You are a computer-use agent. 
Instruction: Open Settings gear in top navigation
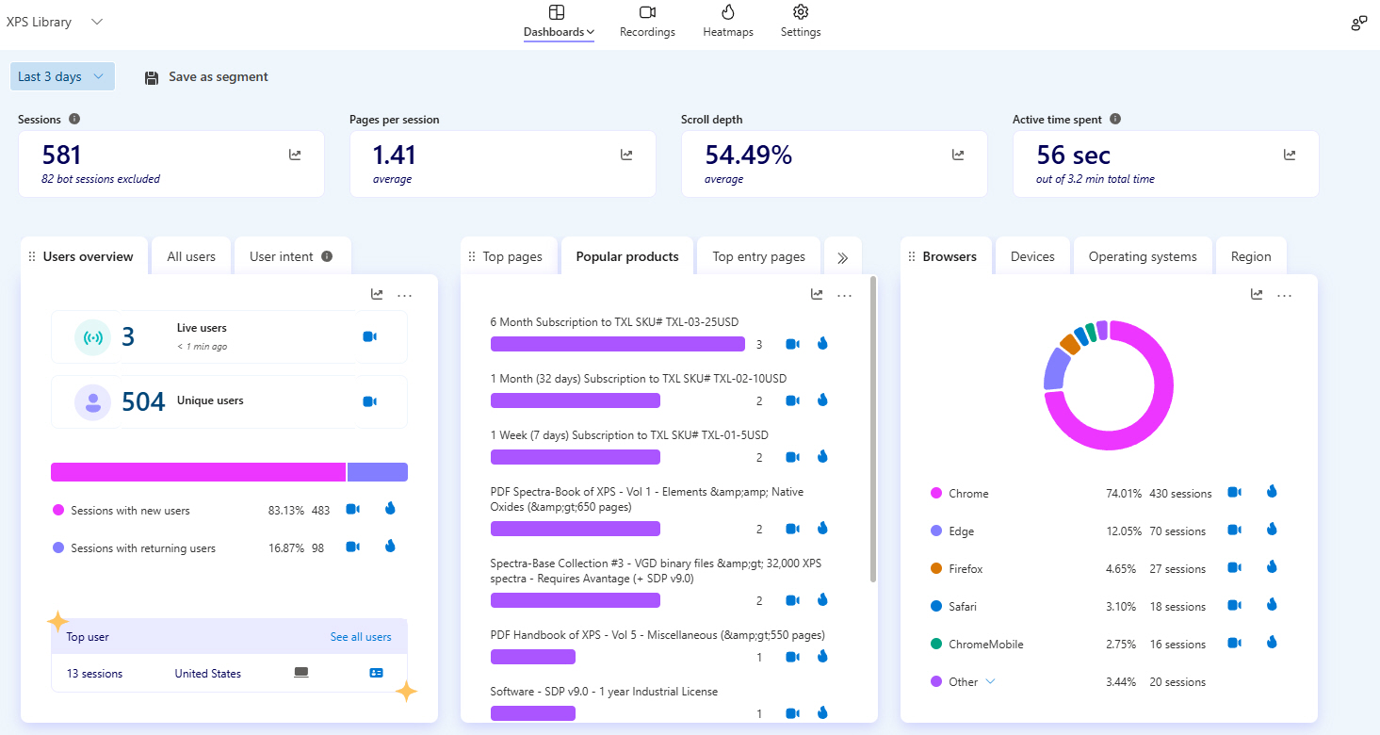coord(801,22)
